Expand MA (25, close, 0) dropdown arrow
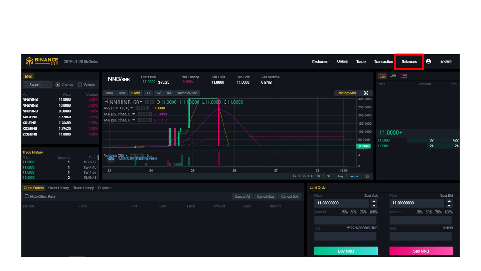Viewport: 481px width, 271px height. pyautogui.click(x=134, y=114)
